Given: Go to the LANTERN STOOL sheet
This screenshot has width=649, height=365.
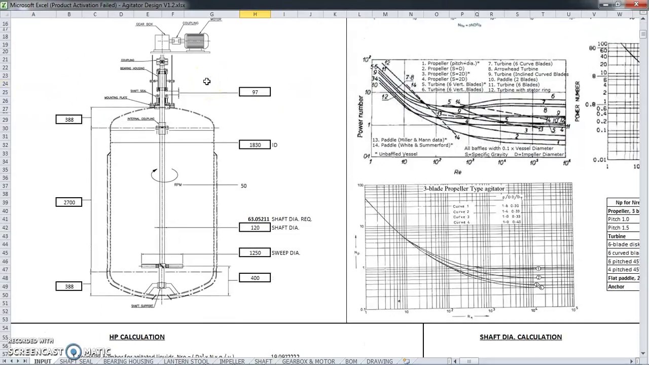Looking at the screenshot, I should click(186, 361).
